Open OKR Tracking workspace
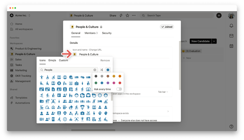 23,76
